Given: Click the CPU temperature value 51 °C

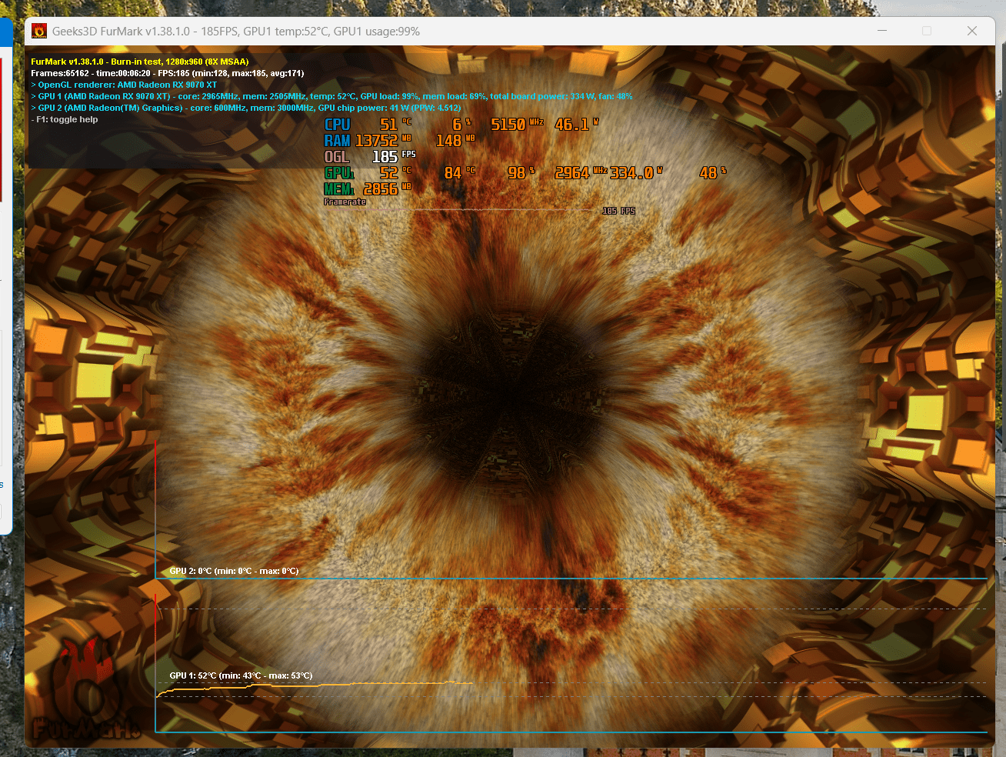Looking at the screenshot, I should click(x=395, y=125).
